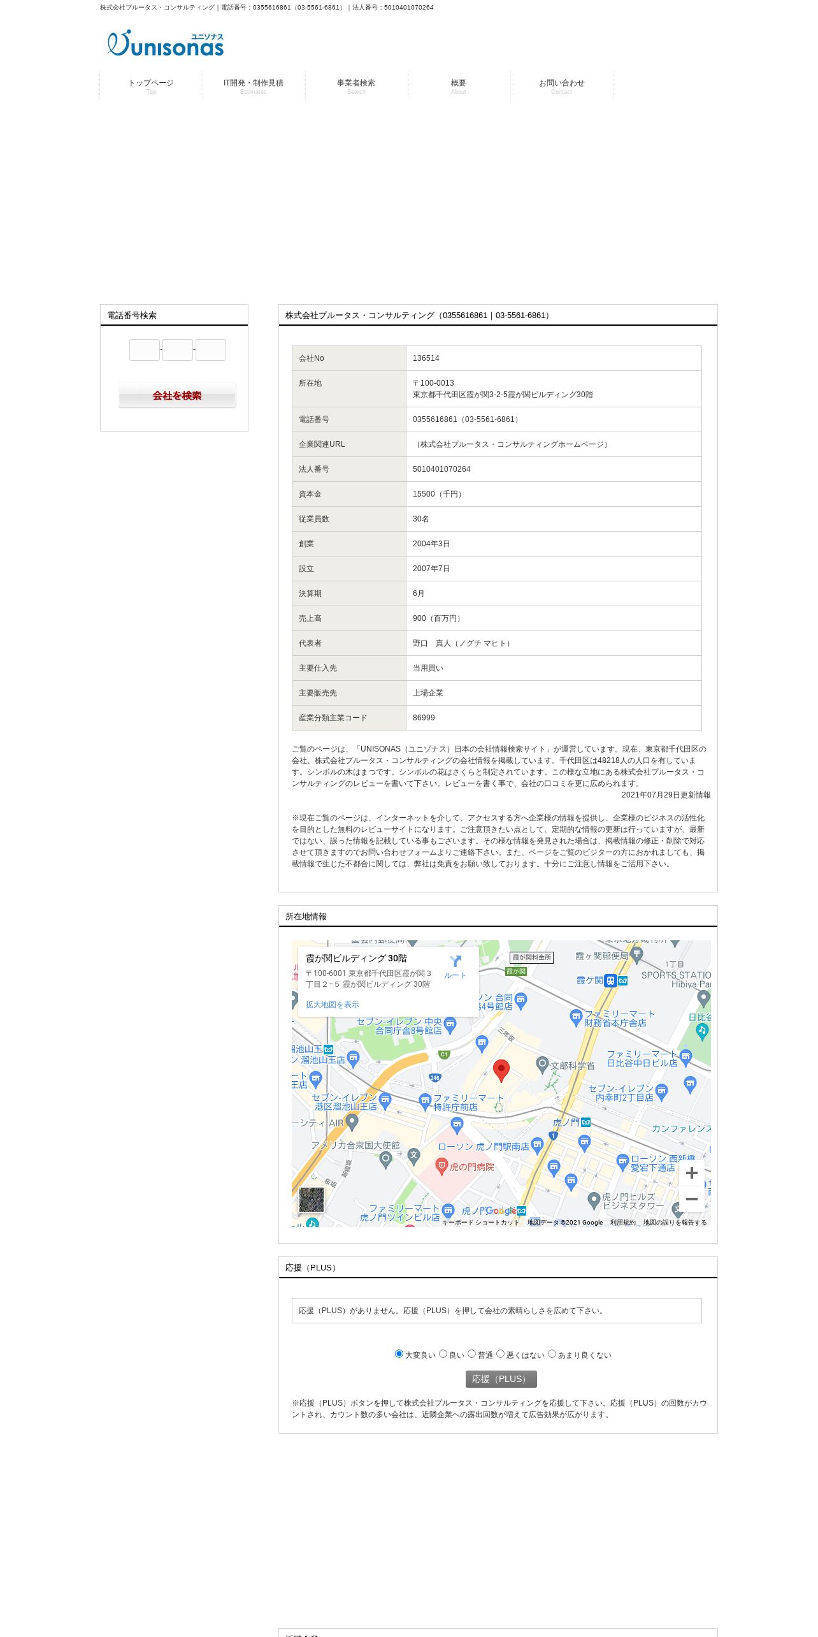Viewport: 818px width, 1637px height.
Task: Click the 虎ノ門 metro station icon
Action: click(586, 1123)
